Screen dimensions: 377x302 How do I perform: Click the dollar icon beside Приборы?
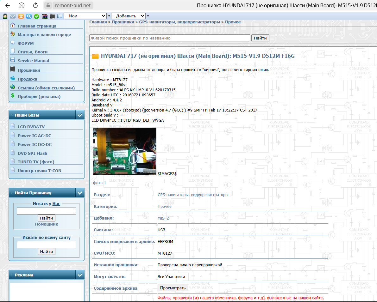tap(13, 96)
